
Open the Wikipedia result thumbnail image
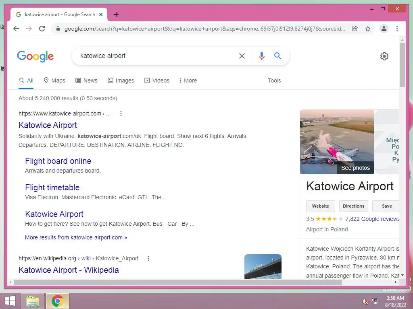pyautogui.click(x=263, y=266)
